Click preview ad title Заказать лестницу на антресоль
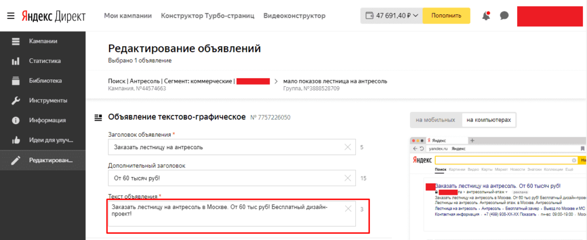Screen dimensions: 587x240 [x=498, y=186]
